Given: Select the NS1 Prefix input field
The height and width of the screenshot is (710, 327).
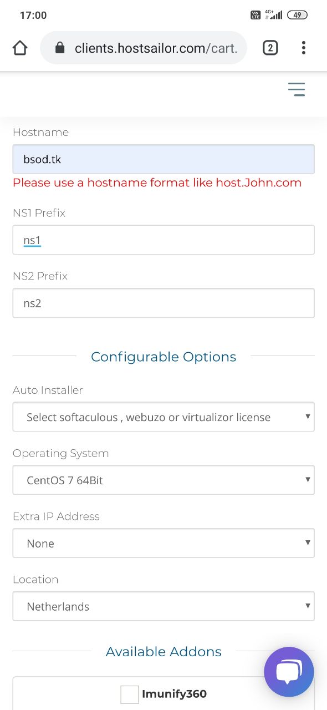Looking at the screenshot, I should point(163,240).
